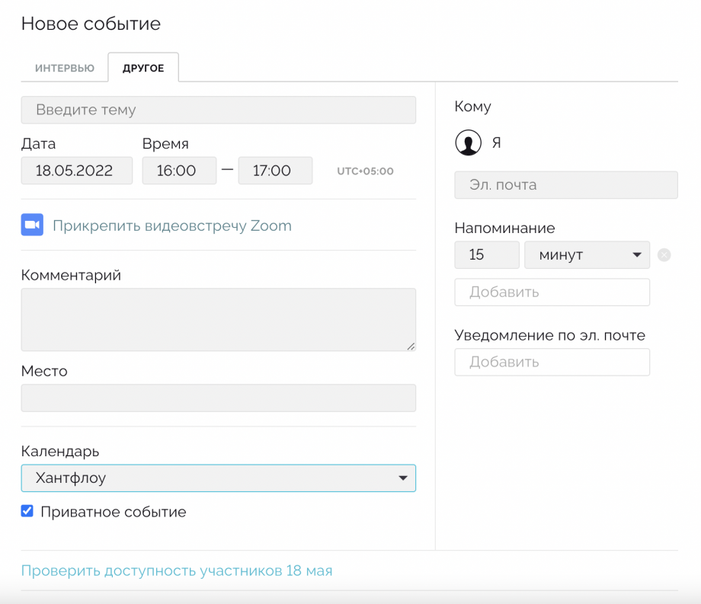Click Прикрепить видеовстречу Zoom link
This screenshot has width=701, height=604.
(x=172, y=225)
